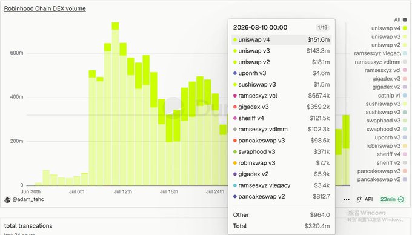Click the tooltip date 2026-08-10 00:00
412x235 pixels.
[x=260, y=28]
